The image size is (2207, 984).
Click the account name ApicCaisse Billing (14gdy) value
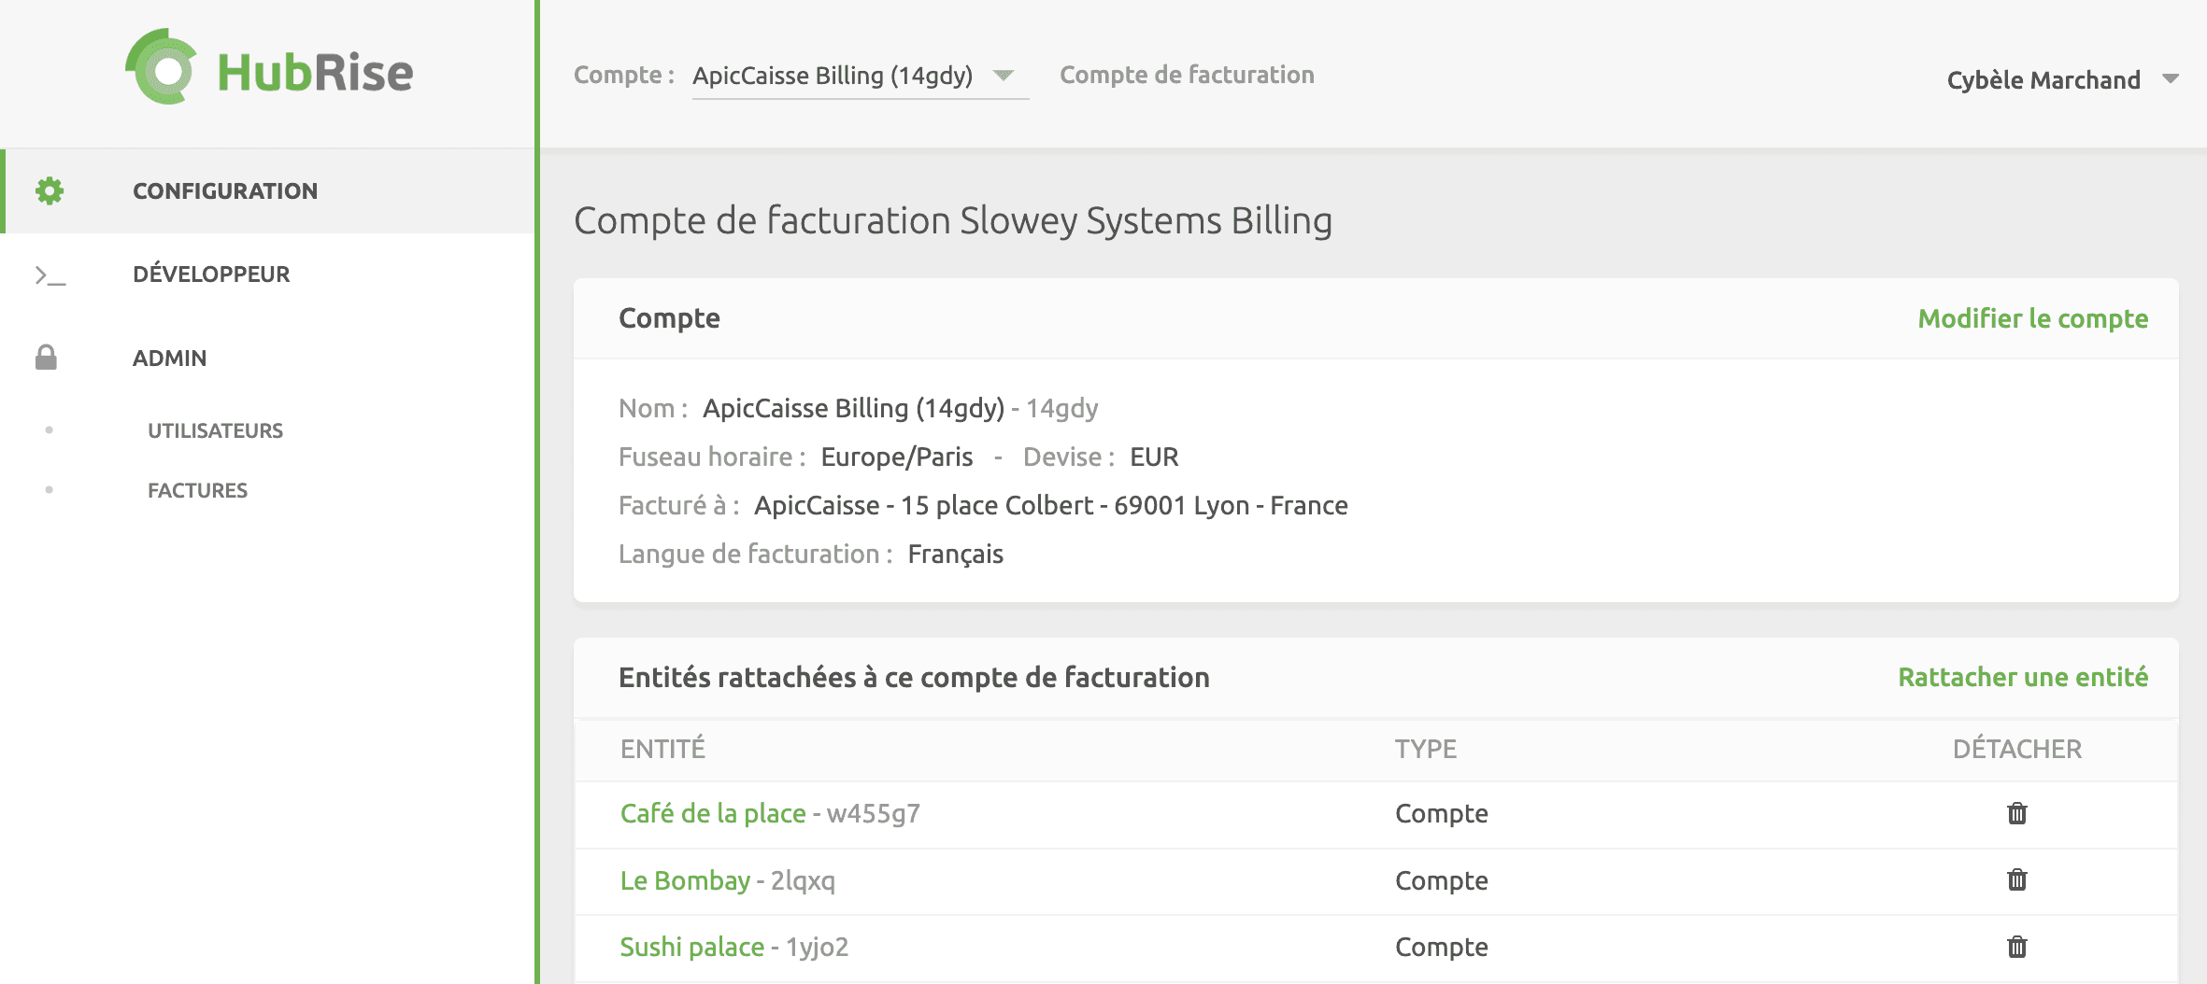pyautogui.click(x=853, y=408)
